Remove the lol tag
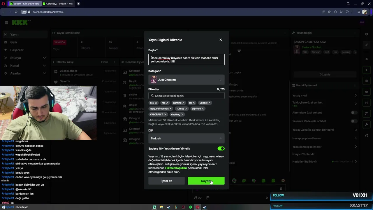 coord(193,103)
